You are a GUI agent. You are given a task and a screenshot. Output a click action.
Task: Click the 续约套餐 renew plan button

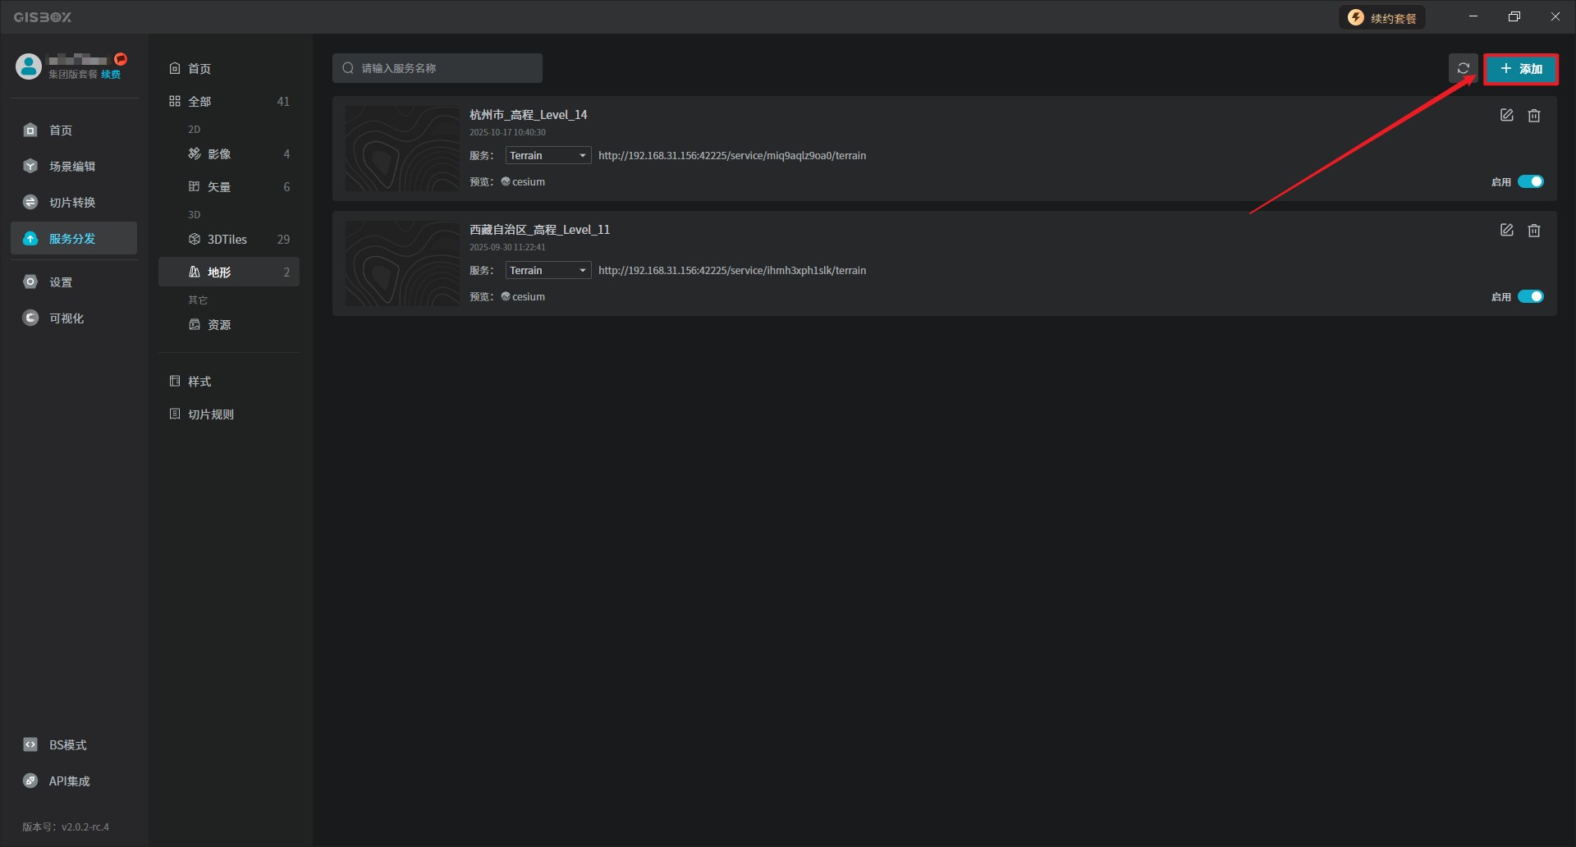point(1383,18)
